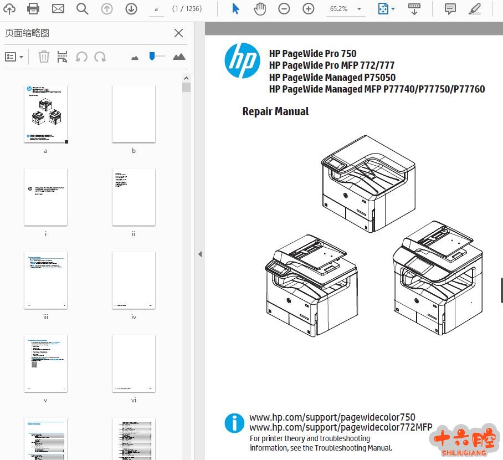Select page iii thumbnail

(45, 280)
